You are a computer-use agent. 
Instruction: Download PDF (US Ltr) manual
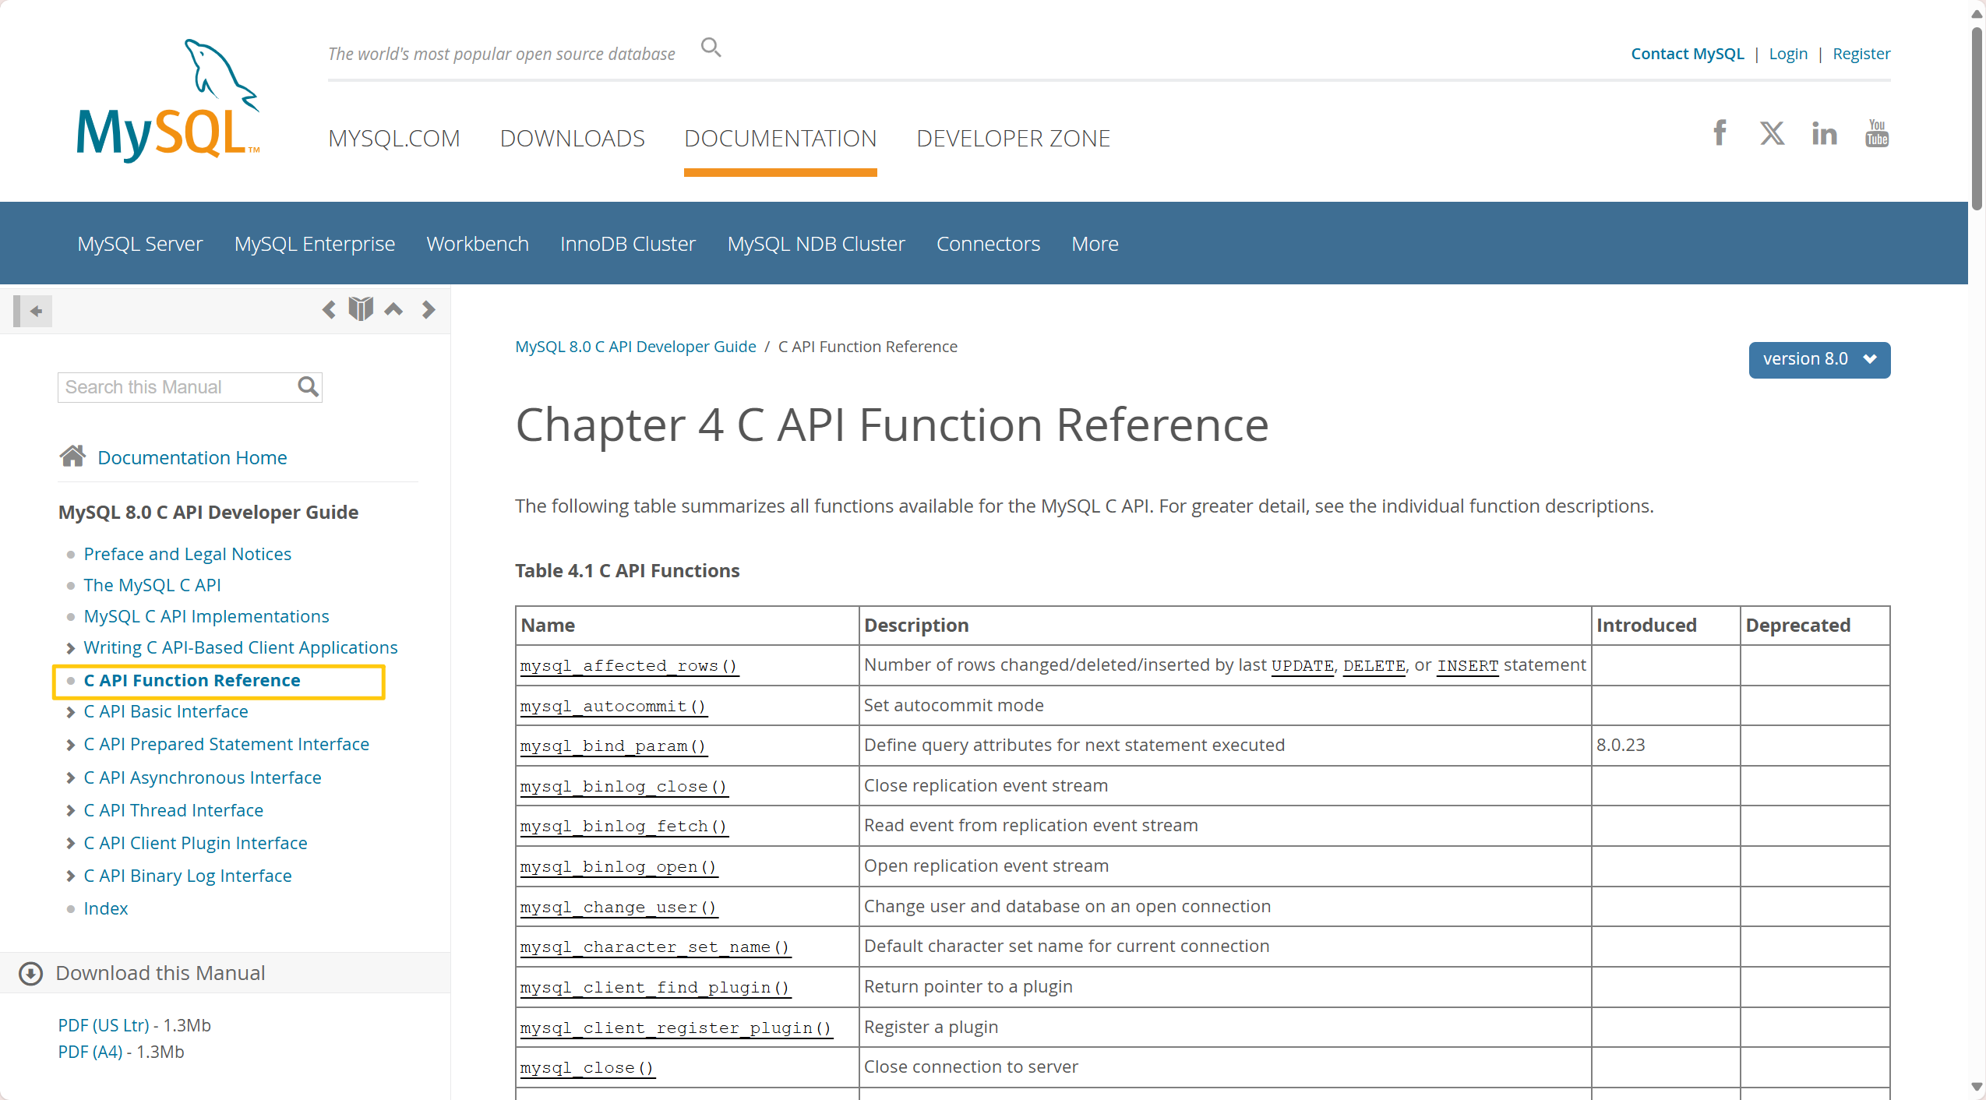(104, 1025)
